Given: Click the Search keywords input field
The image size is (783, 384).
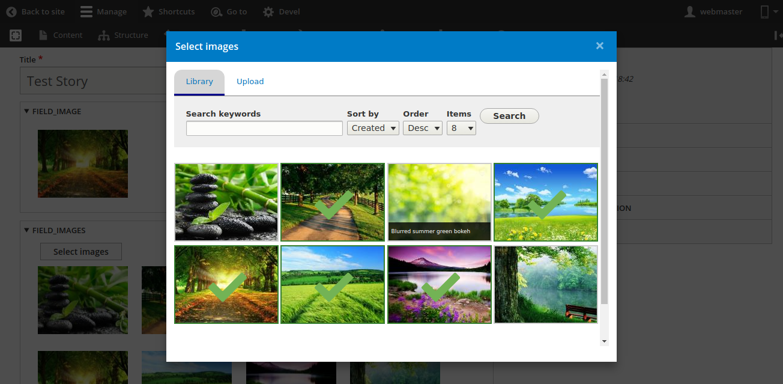Looking at the screenshot, I should [264, 128].
